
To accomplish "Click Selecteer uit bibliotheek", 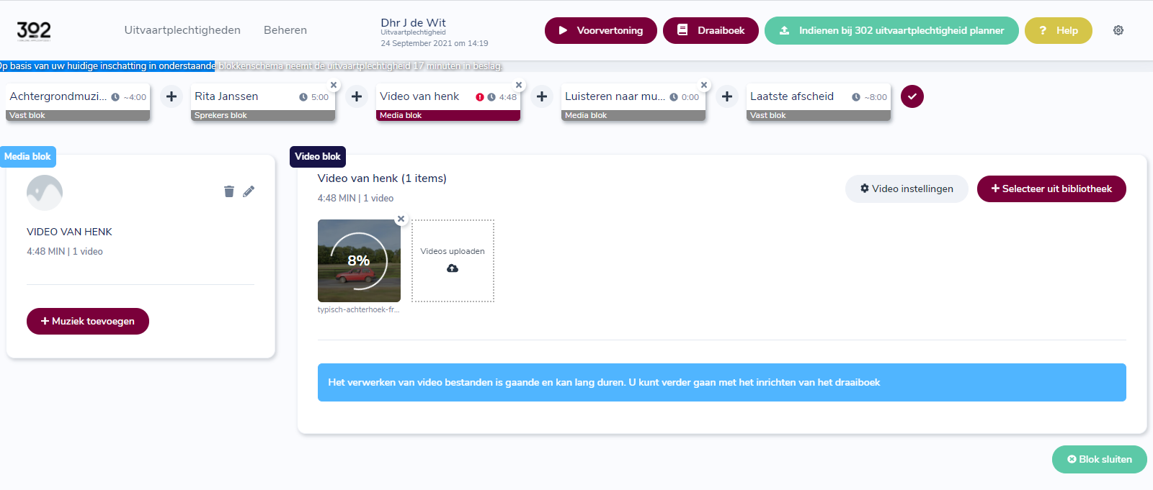I will click(x=1051, y=189).
